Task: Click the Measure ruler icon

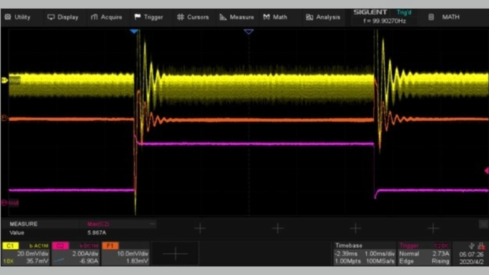Action: (x=223, y=17)
